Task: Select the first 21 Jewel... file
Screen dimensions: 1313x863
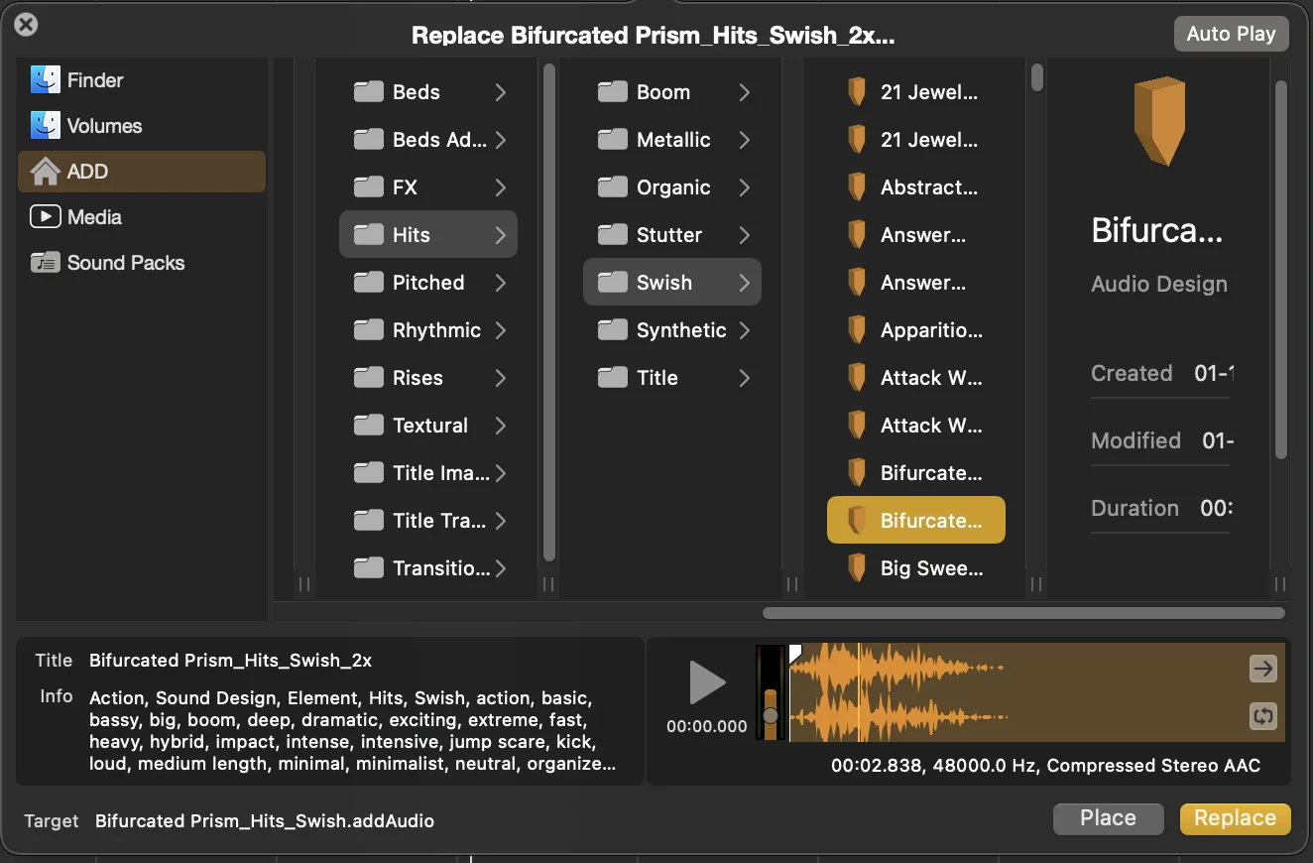Action: tap(916, 92)
